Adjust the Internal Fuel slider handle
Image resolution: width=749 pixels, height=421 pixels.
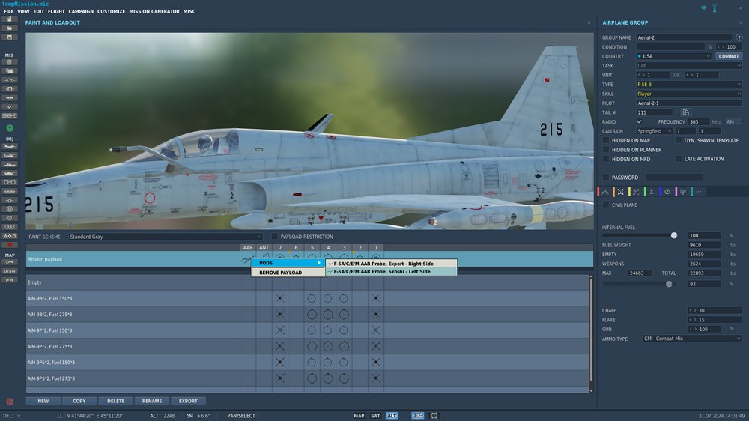pos(674,235)
